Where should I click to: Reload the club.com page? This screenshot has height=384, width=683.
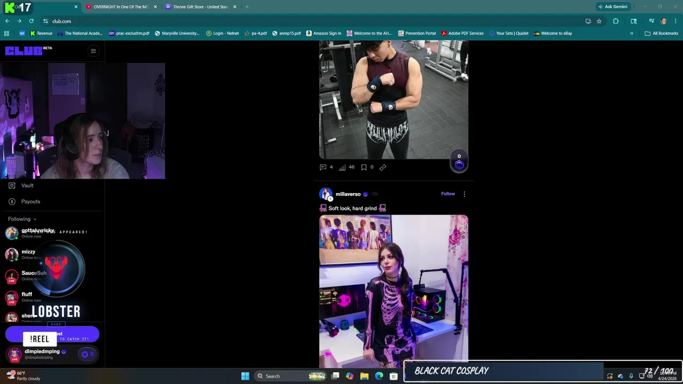coord(31,21)
